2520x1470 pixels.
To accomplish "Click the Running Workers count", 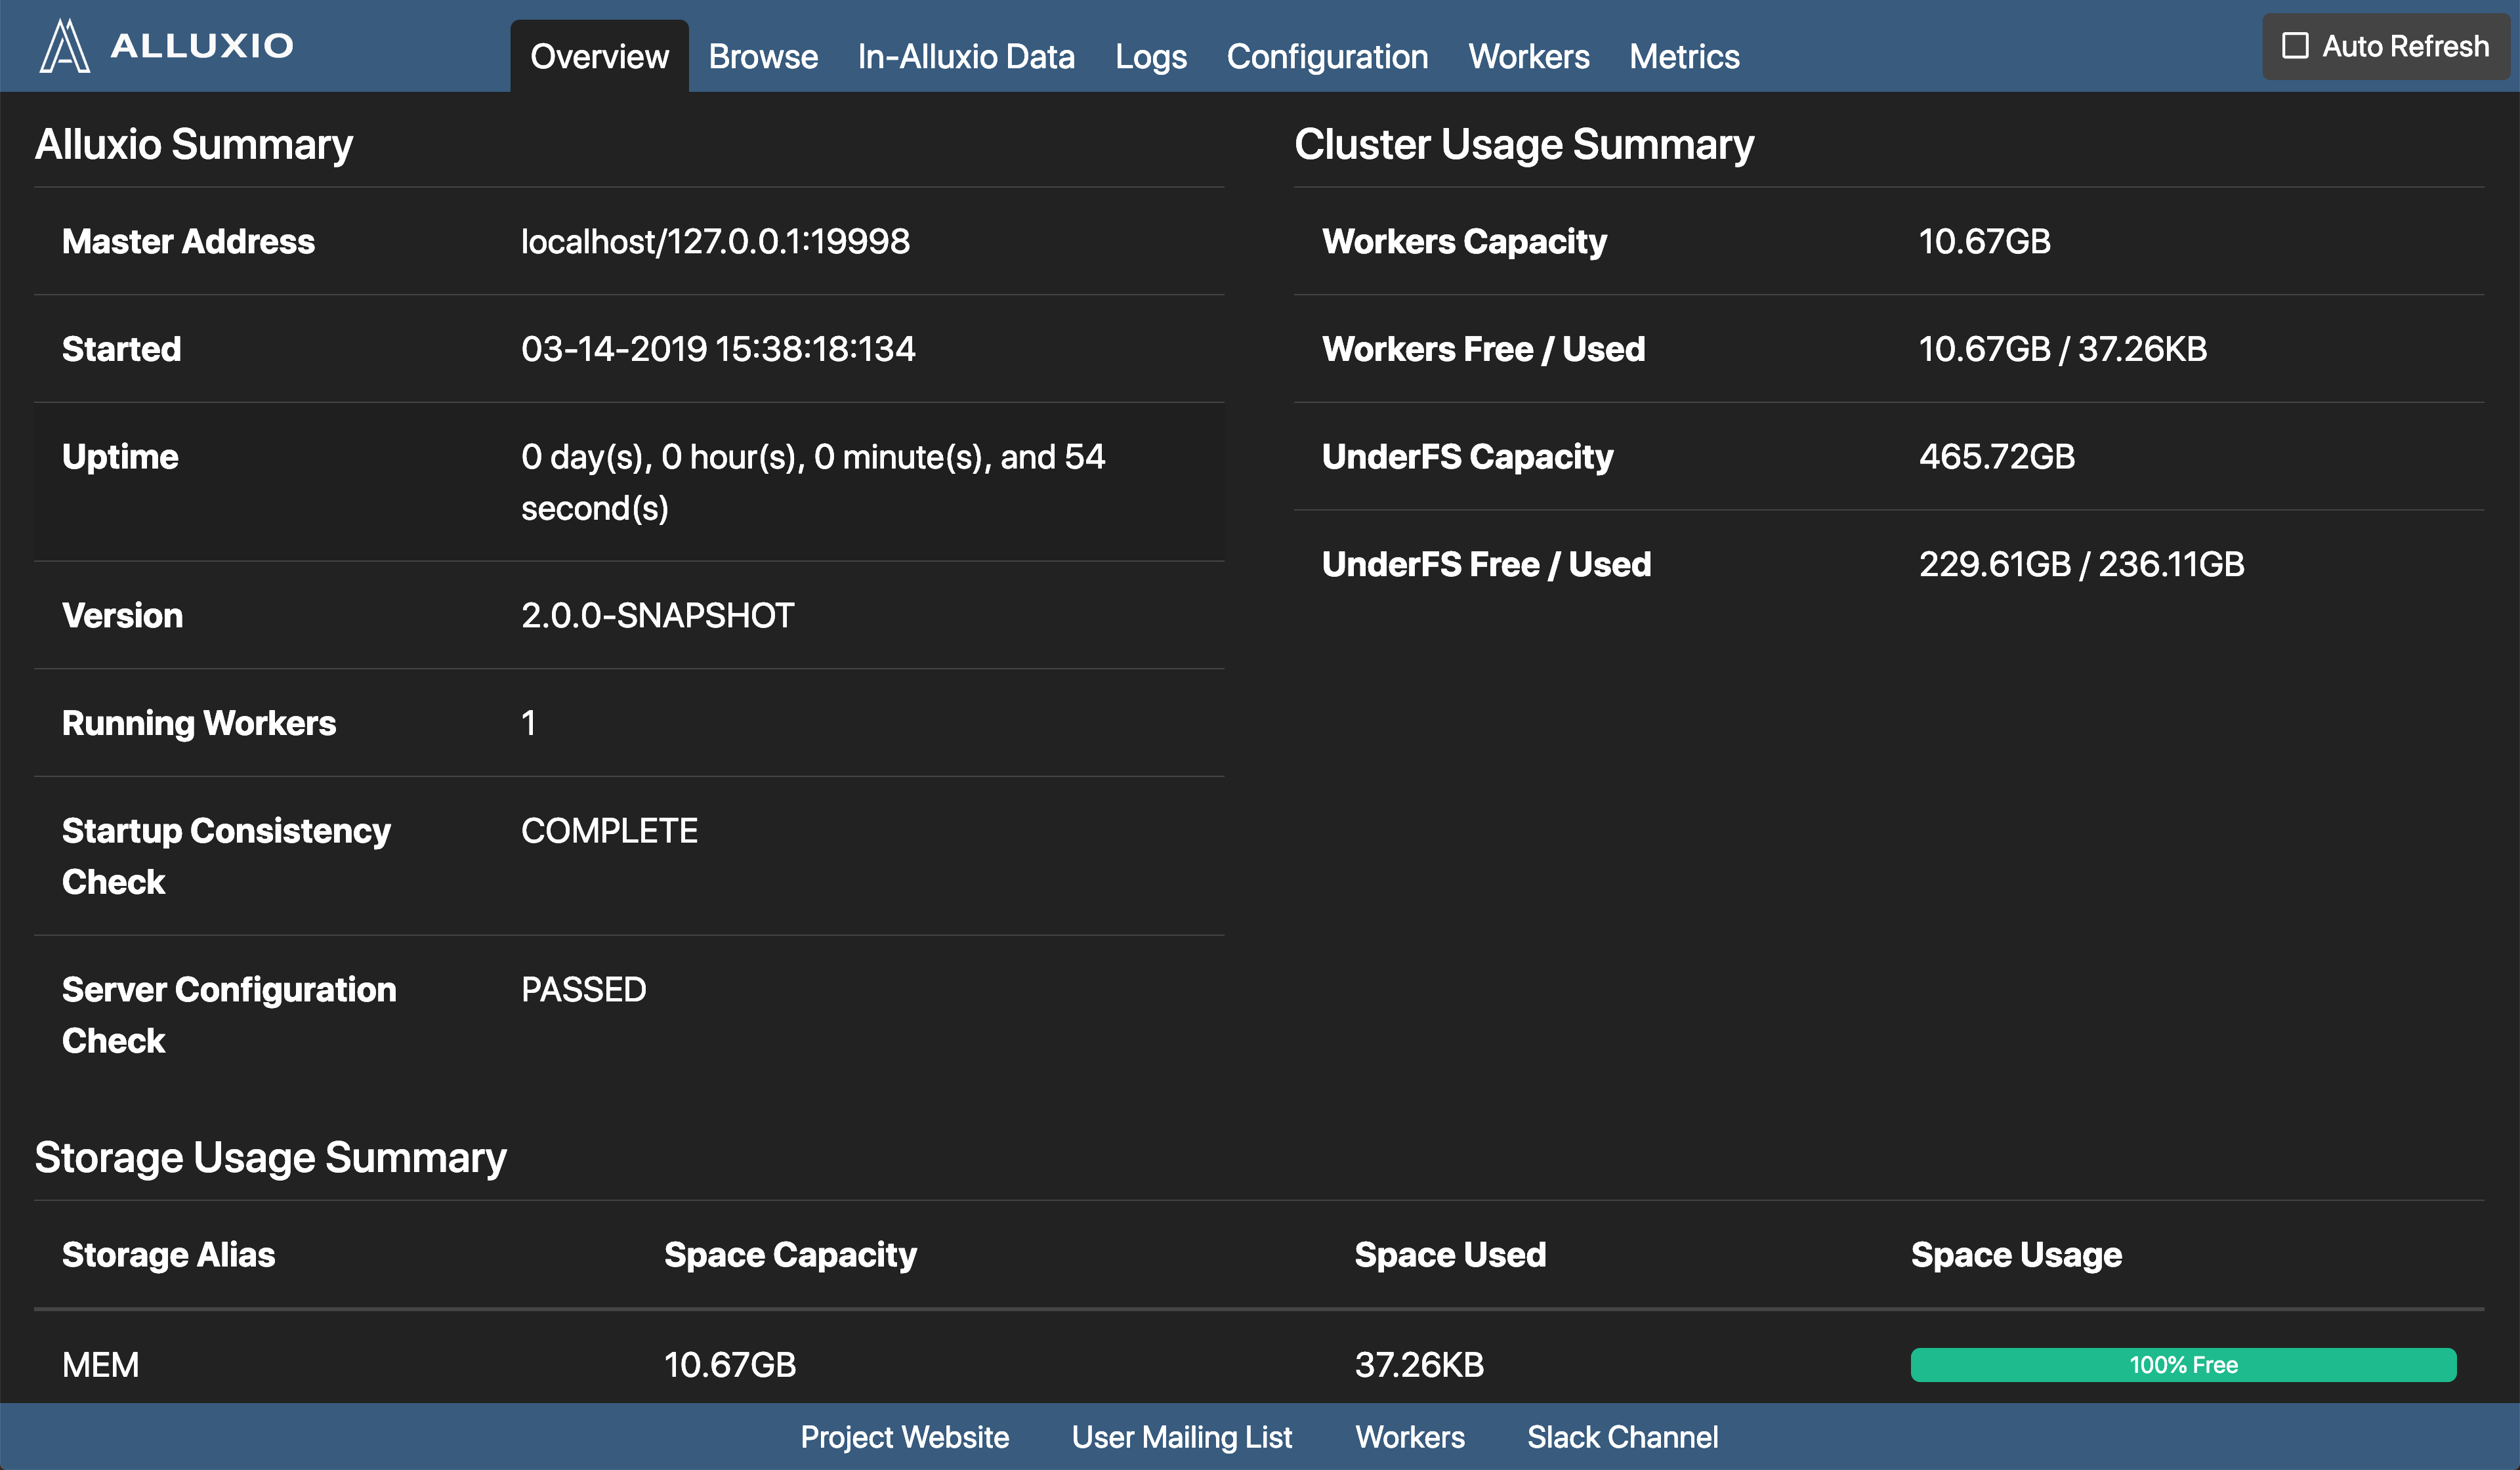I will click(529, 722).
